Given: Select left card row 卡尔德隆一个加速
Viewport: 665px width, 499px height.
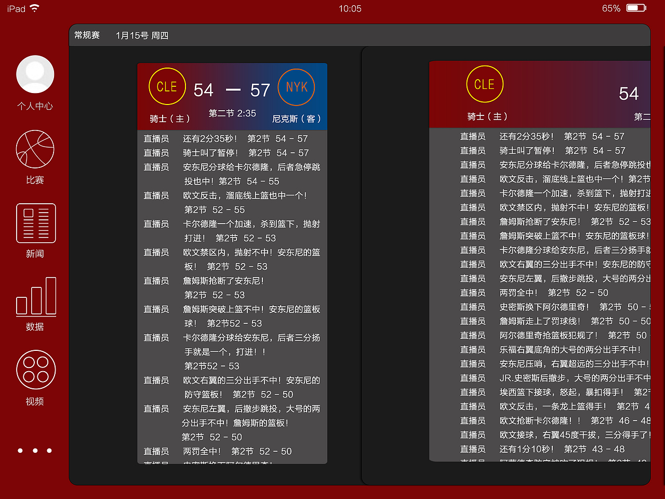Looking at the screenshot, I should tap(232, 231).
